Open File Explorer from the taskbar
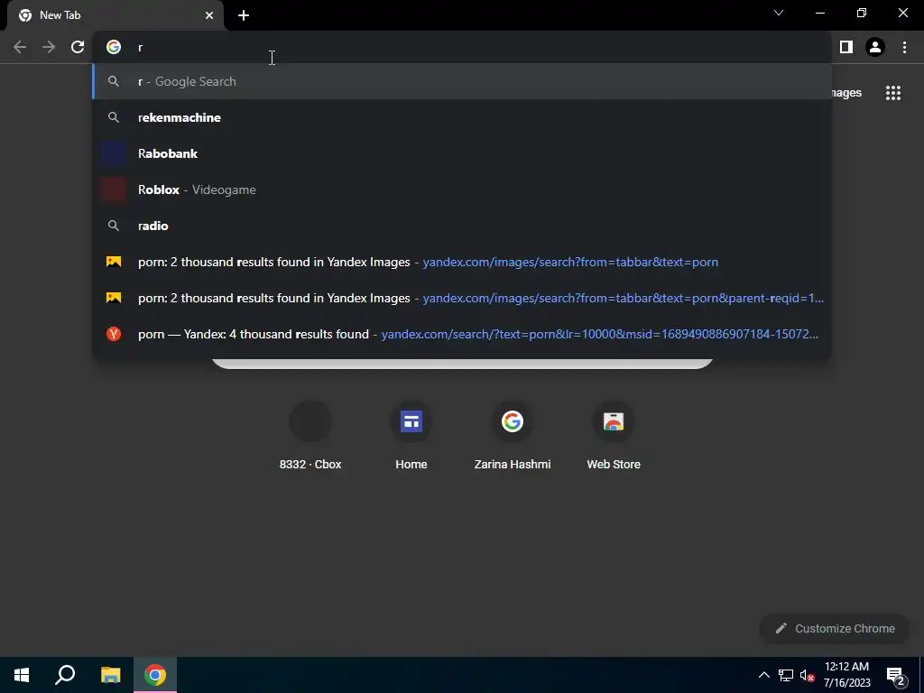This screenshot has height=693, width=924. pos(110,675)
